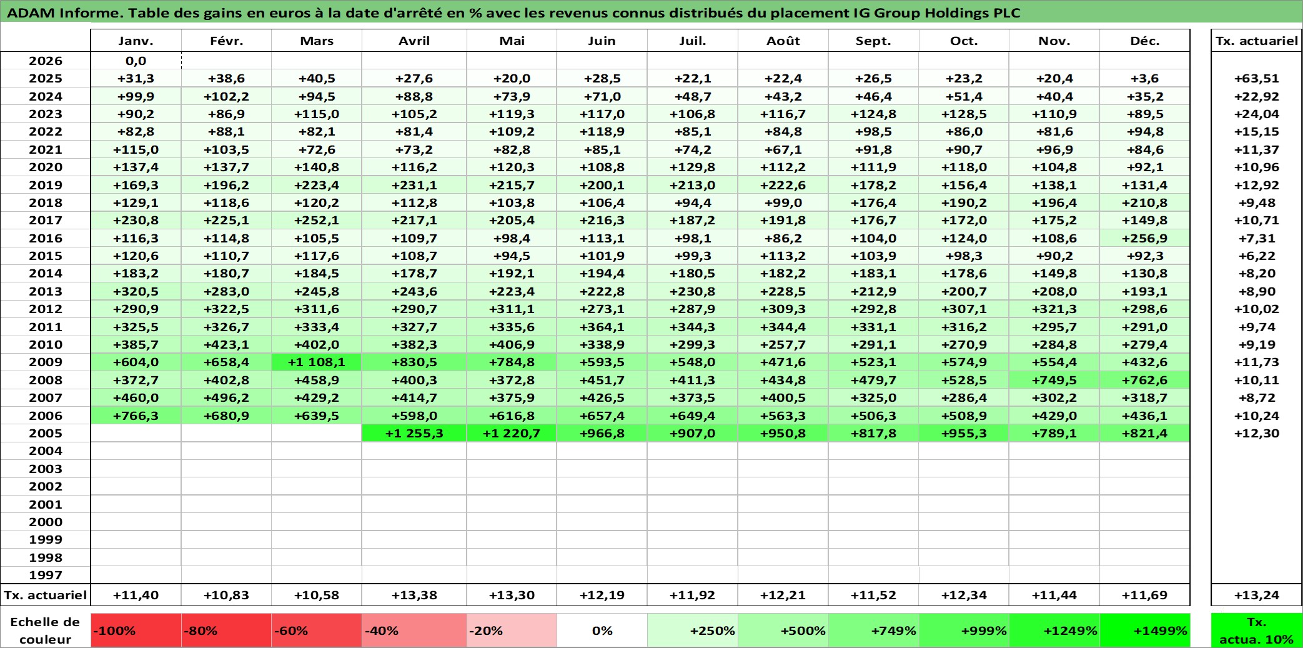1303x648 pixels.
Task: Select the 2015 actuarial rate '+6,22'
Action: click(1257, 256)
